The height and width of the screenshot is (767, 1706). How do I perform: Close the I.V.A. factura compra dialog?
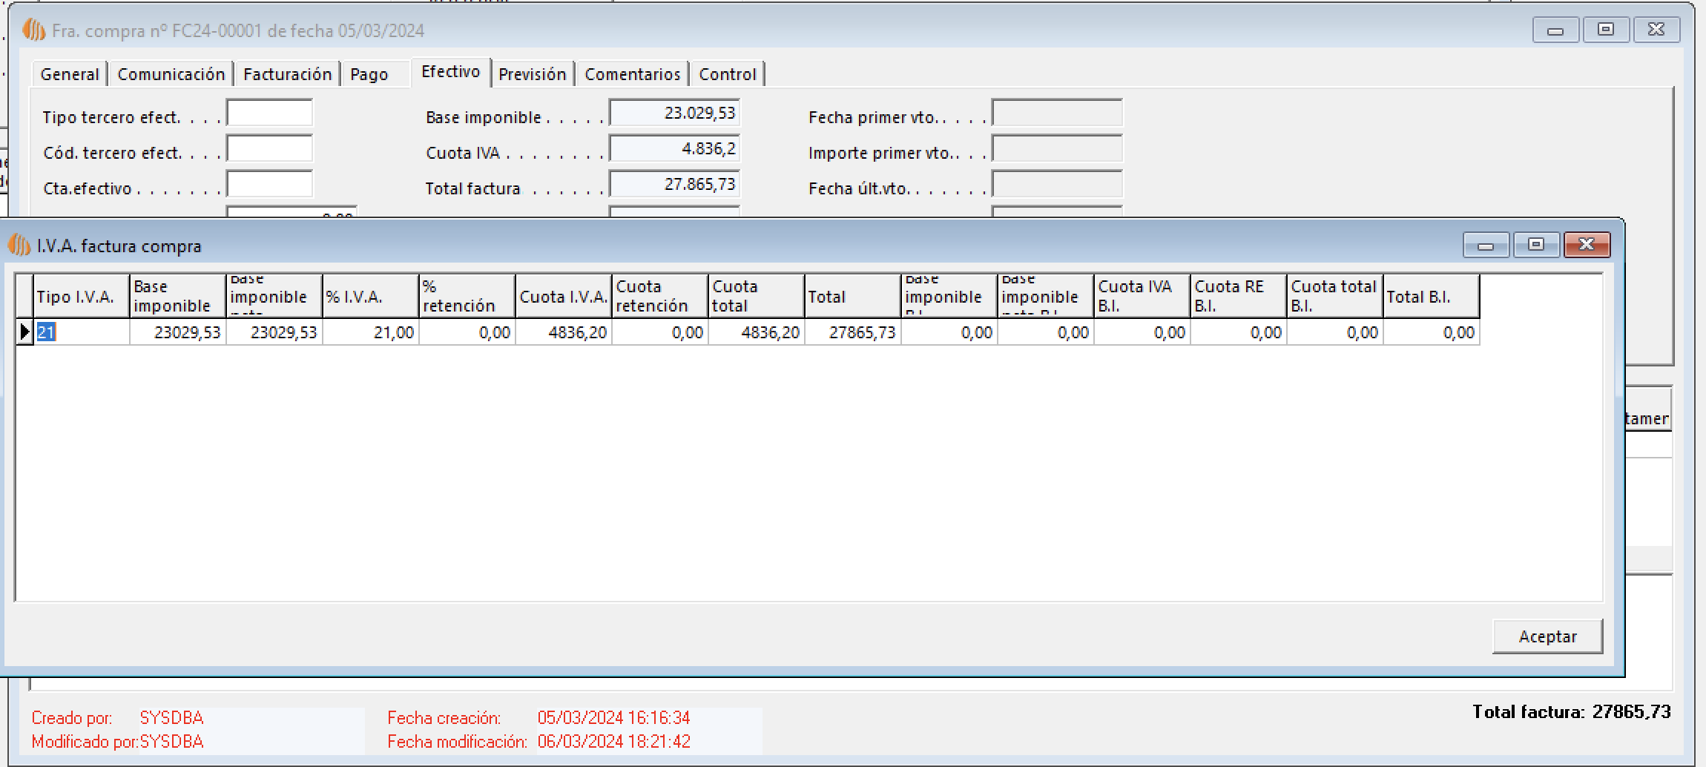1587,244
